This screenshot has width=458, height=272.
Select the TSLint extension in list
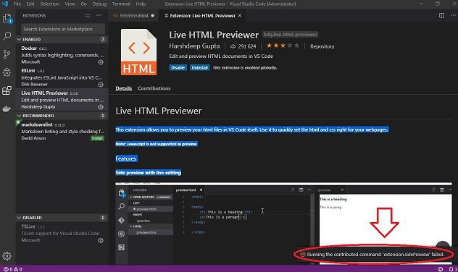pyautogui.click(x=62, y=233)
